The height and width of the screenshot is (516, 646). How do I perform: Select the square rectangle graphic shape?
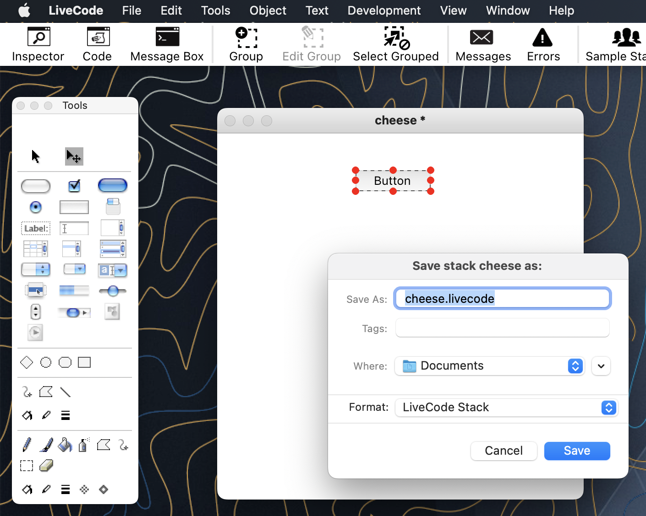point(84,362)
